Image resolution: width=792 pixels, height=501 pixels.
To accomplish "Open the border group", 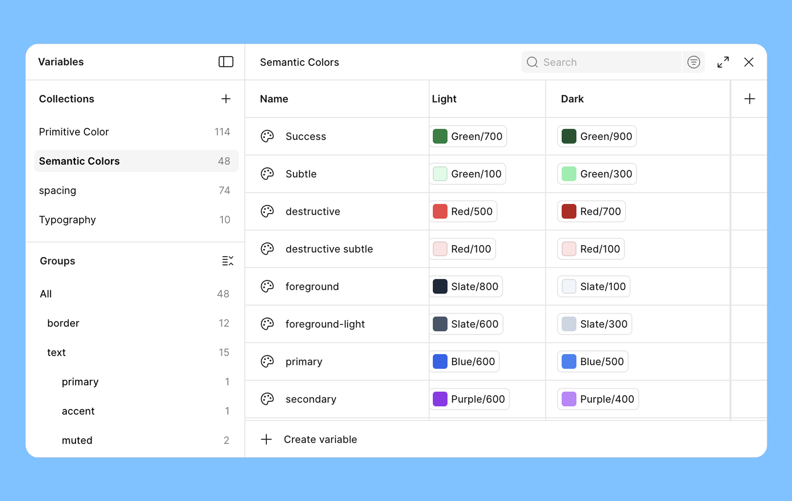I will pos(63,323).
